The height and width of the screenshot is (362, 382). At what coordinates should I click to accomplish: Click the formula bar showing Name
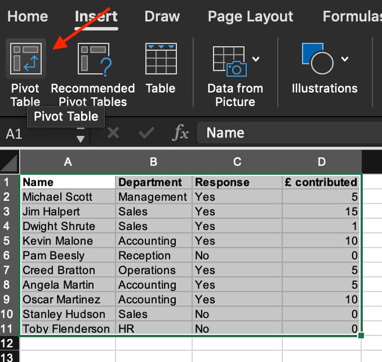290,133
